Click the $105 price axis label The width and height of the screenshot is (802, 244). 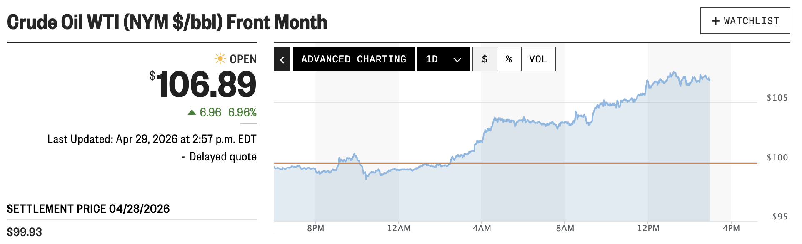(777, 98)
